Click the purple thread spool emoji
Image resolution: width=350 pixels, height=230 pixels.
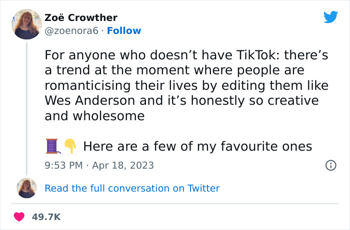[53, 146]
